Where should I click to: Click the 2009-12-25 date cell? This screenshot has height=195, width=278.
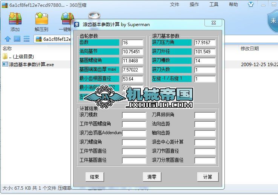[259, 64]
